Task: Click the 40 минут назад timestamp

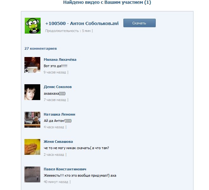Action: (56, 182)
